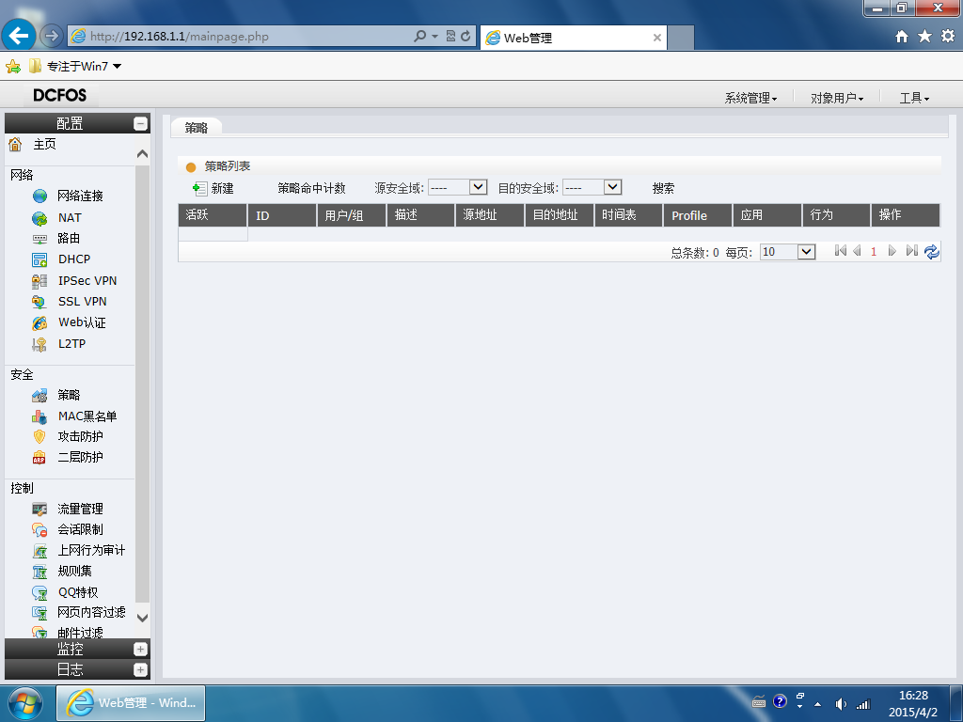Viewport: 963px width, 722px height.
Task: Click the 新建 text link
Action: 222,188
